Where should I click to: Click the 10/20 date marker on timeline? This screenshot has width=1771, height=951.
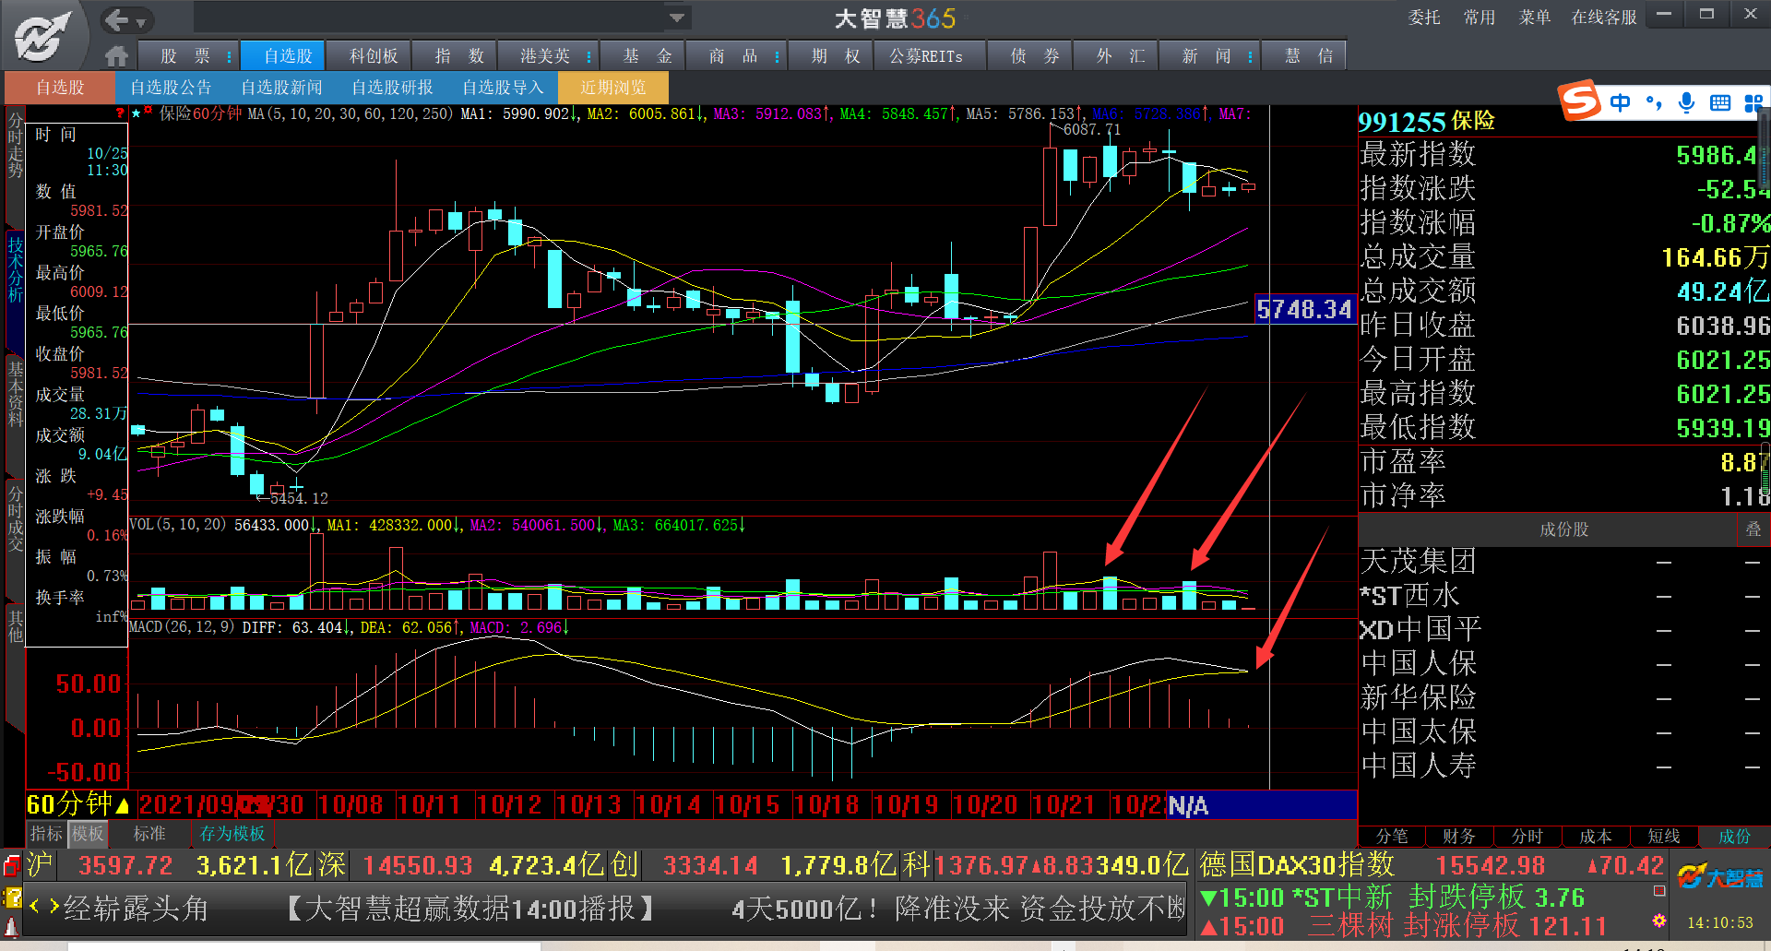click(984, 805)
